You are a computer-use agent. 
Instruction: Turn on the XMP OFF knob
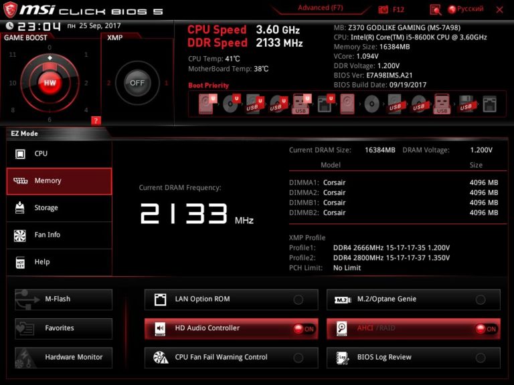click(137, 83)
